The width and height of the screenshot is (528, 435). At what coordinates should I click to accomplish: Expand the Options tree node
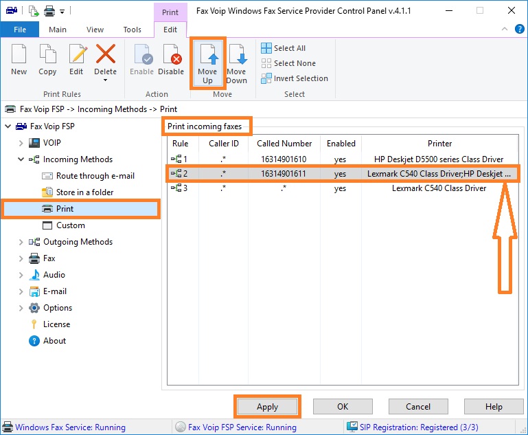click(21, 308)
